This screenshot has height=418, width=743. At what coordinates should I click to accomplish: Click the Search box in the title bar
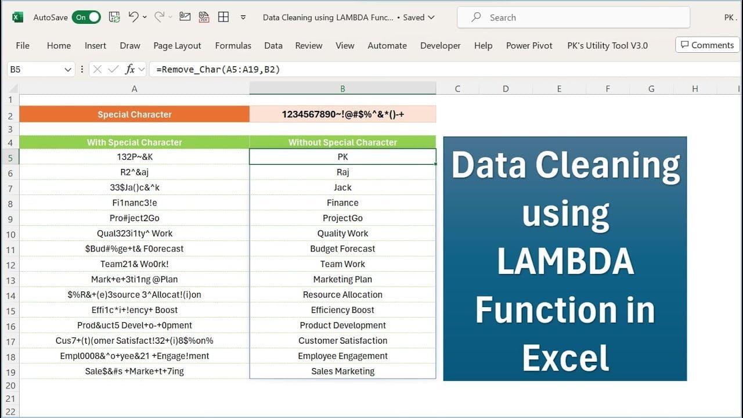(x=574, y=17)
